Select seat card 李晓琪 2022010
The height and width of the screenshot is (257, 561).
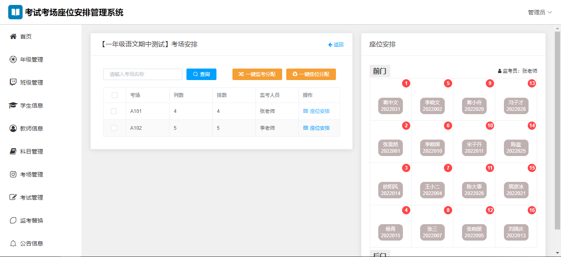[432, 148]
